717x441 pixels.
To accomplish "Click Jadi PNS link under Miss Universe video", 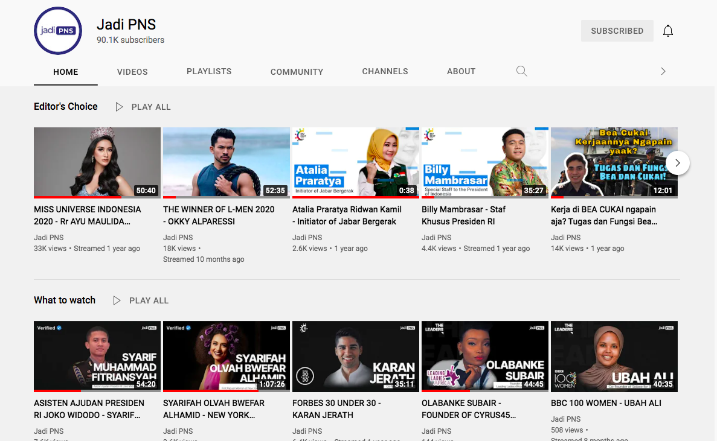I will pos(48,237).
